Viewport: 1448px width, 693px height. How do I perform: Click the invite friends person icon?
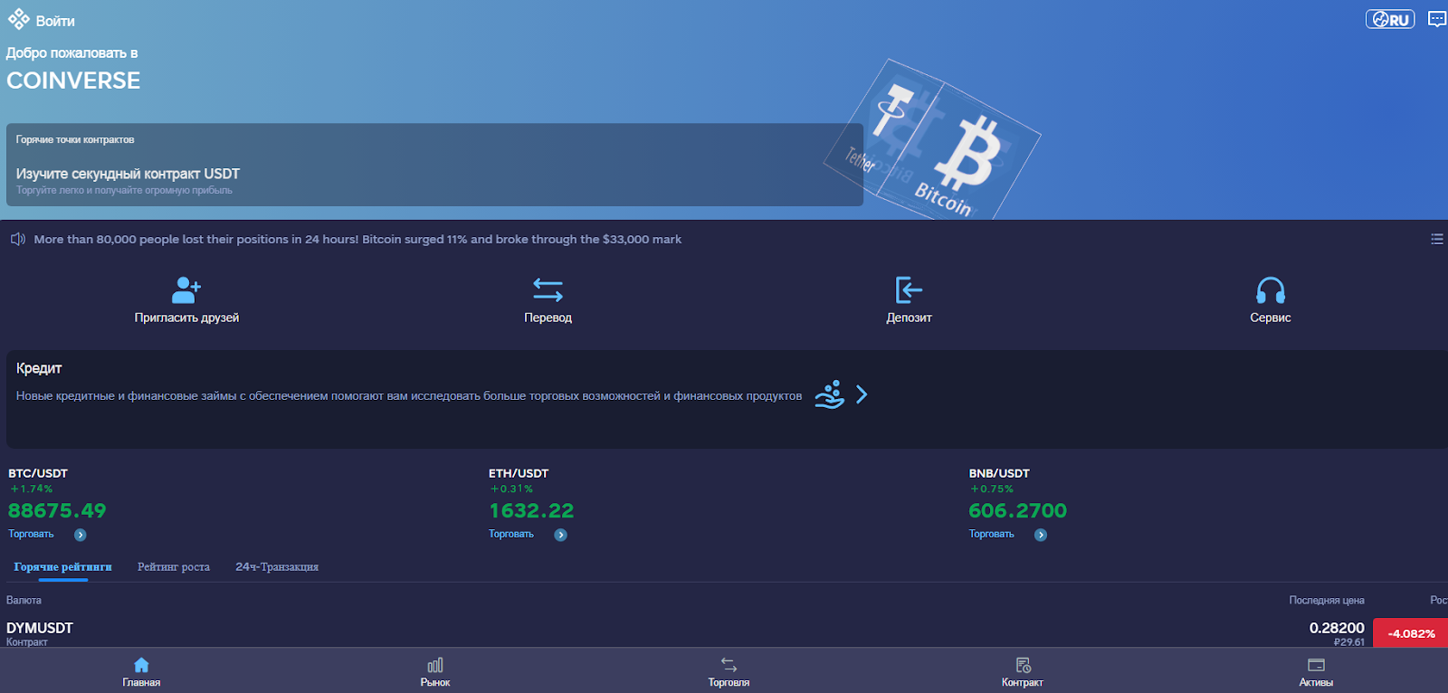click(186, 290)
